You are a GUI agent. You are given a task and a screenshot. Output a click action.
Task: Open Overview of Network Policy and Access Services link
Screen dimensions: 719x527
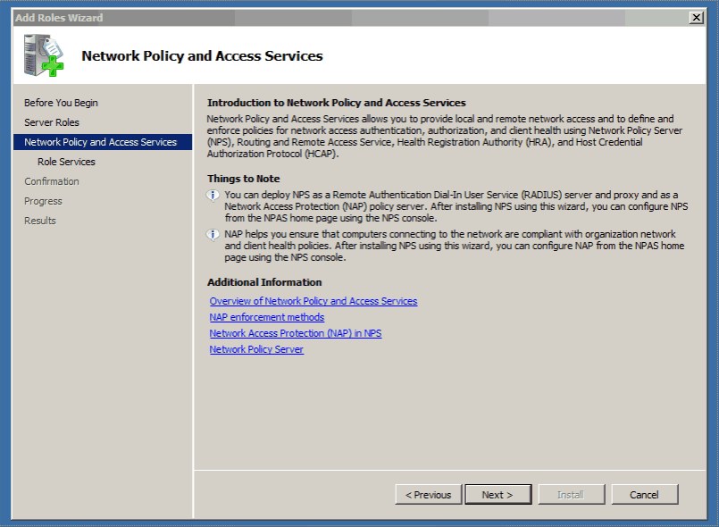[x=314, y=301]
